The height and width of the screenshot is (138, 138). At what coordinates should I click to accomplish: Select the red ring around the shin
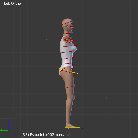point(68,111)
